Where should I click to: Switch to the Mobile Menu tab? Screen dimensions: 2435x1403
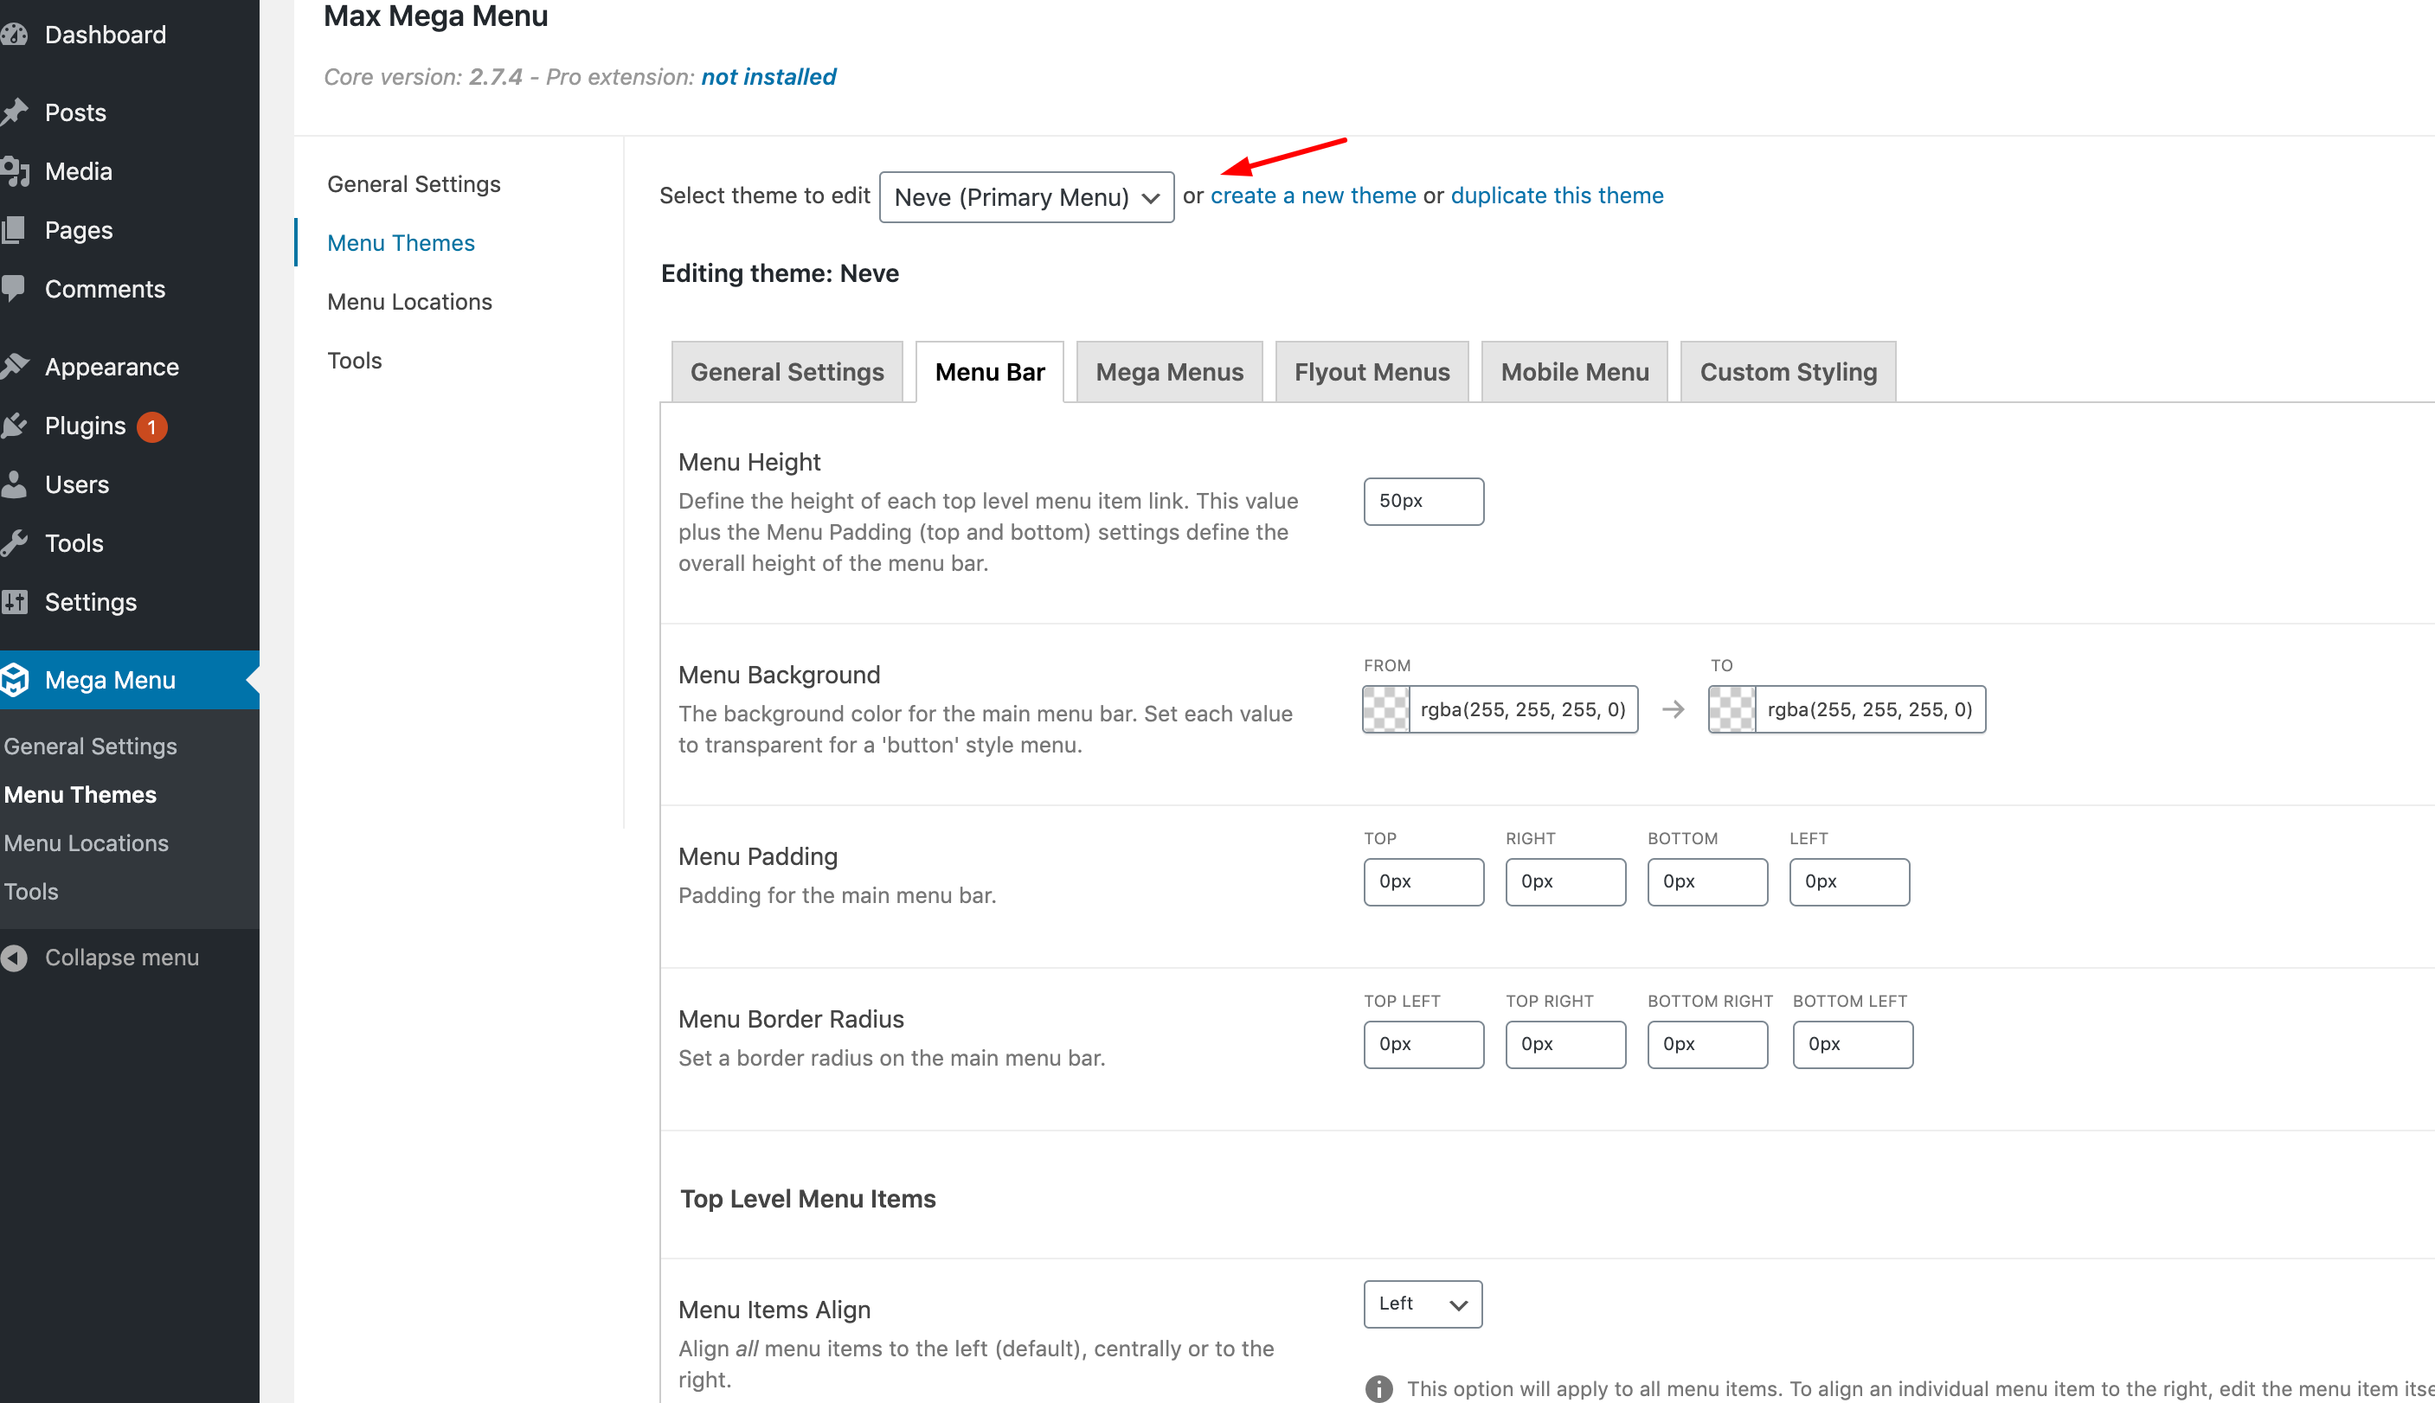(1573, 372)
